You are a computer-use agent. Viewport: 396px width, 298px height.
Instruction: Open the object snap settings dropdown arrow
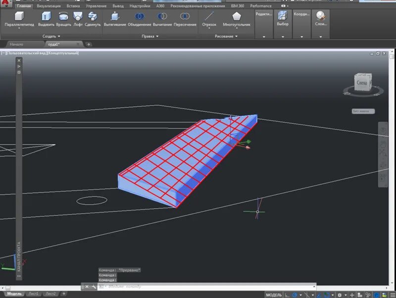click(332, 295)
